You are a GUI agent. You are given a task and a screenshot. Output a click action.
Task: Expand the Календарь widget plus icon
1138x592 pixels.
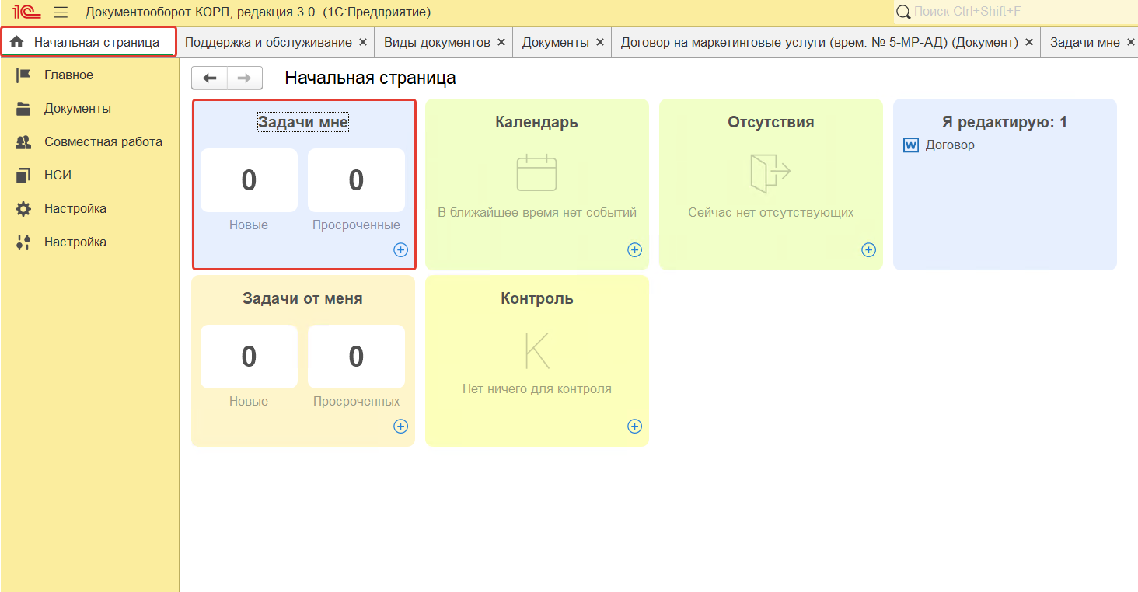click(x=634, y=249)
